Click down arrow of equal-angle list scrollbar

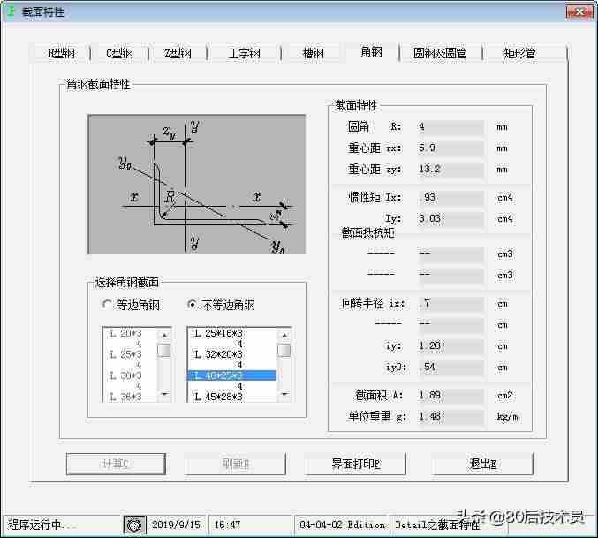(x=164, y=394)
